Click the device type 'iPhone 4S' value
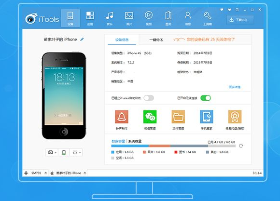The height and width of the screenshot is (201, 280). click(134, 53)
